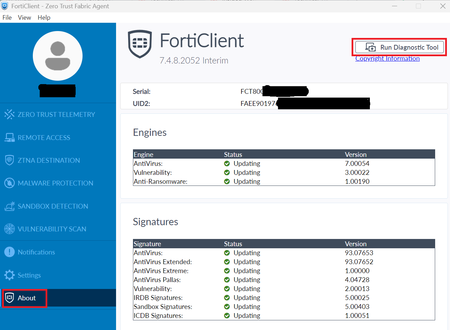The width and height of the screenshot is (450, 330).
Task: Open the Settings page
Action: coord(29,275)
